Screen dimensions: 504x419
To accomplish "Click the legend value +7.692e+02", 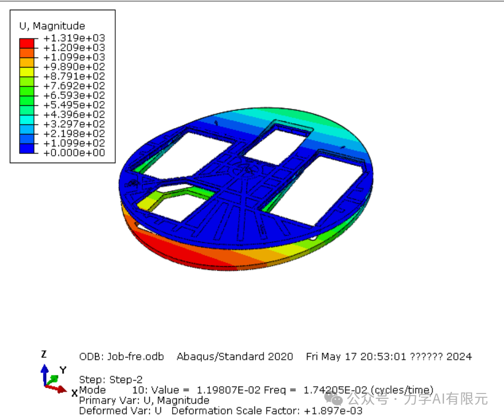I will [x=74, y=86].
